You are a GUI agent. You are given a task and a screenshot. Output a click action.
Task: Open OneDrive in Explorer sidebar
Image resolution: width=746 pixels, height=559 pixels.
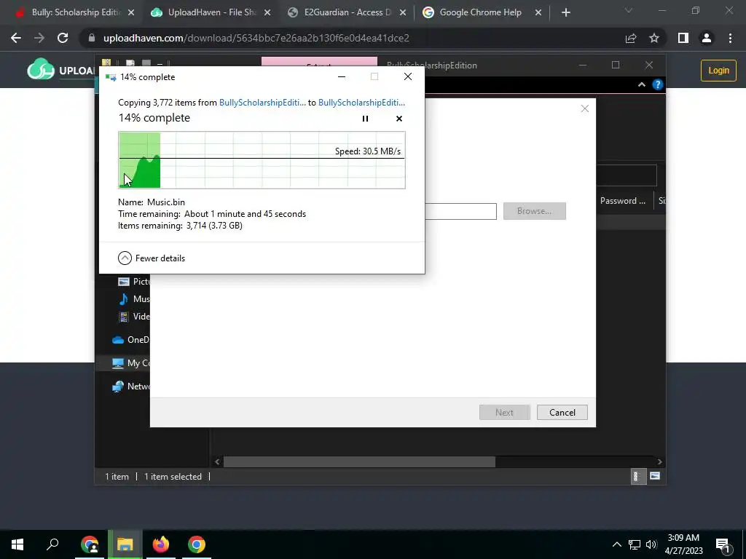pyautogui.click(x=130, y=339)
